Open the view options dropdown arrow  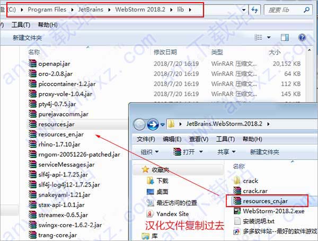click(x=269, y=38)
